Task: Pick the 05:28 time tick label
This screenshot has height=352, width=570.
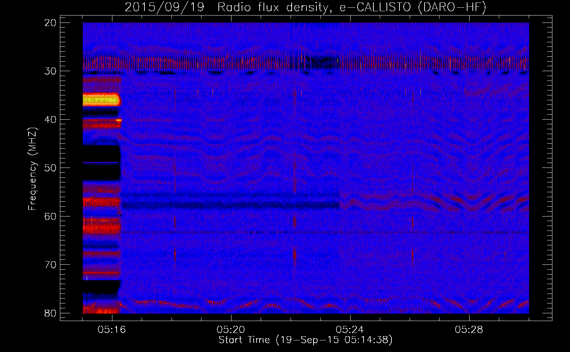Action: pos(469,330)
